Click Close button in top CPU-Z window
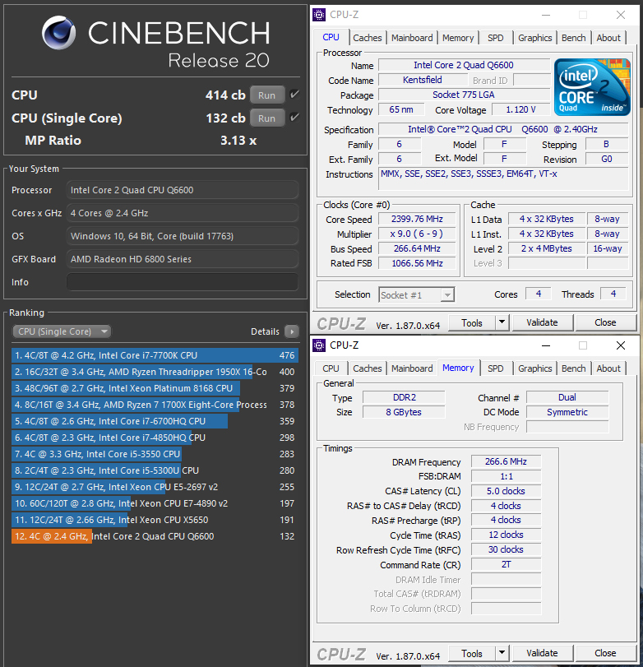The width and height of the screenshot is (643, 667). click(x=605, y=322)
